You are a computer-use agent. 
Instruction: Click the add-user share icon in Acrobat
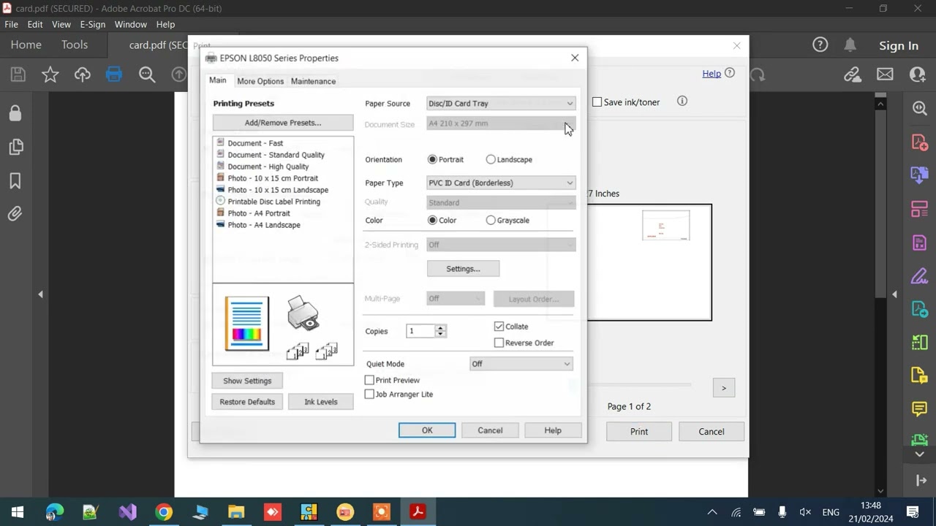coord(917,75)
